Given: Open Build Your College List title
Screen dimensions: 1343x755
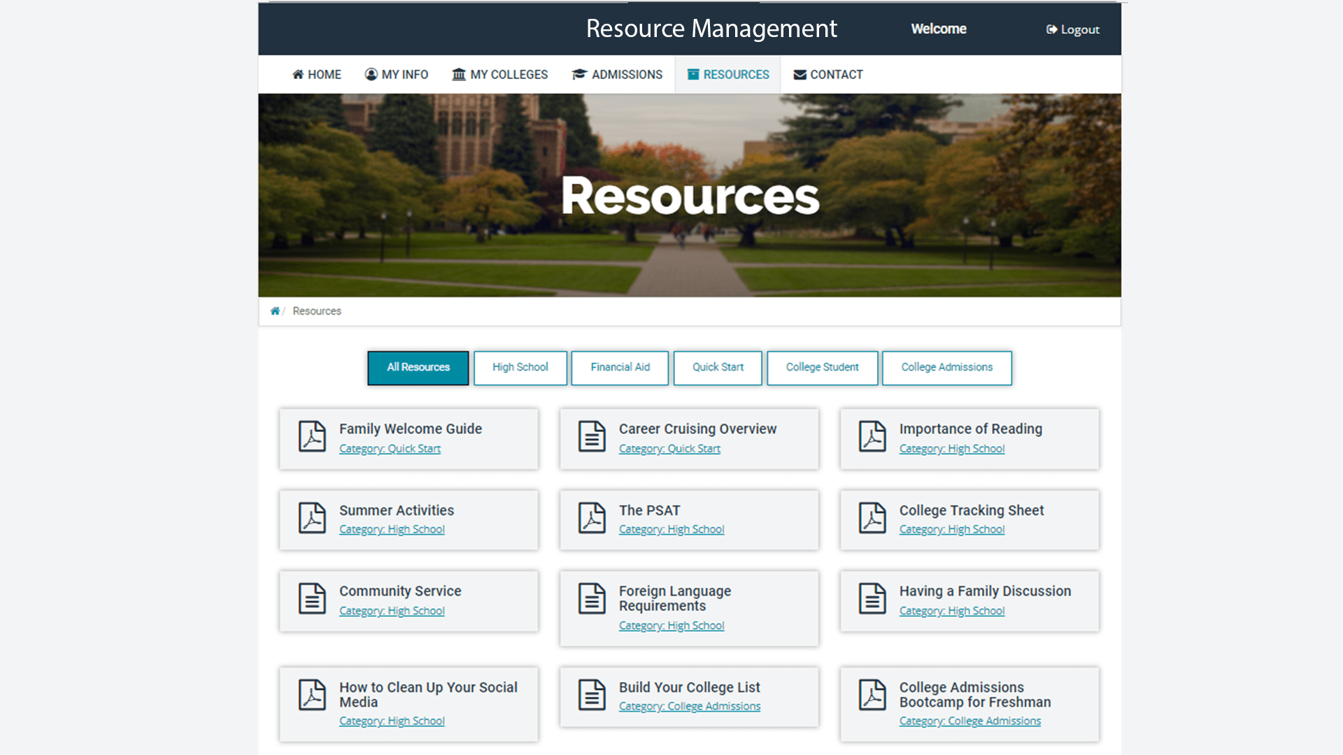Looking at the screenshot, I should tap(690, 687).
